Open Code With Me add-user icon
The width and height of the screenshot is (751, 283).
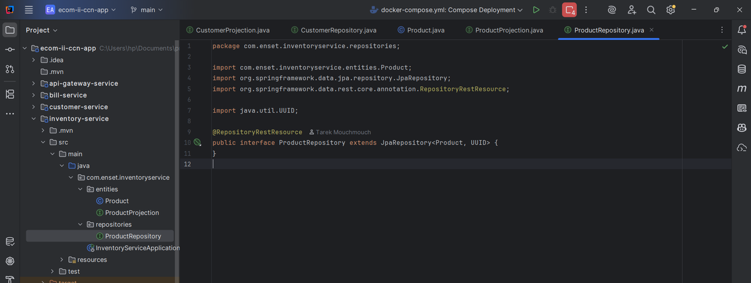(632, 10)
